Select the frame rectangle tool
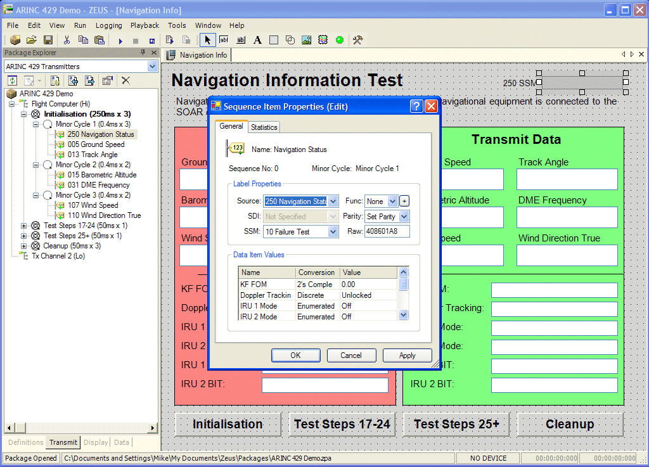 click(x=274, y=40)
